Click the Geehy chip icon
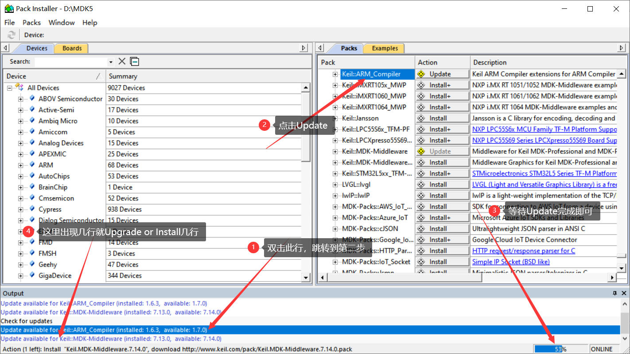The height and width of the screenshot is (354, 630). pos(32,264)
